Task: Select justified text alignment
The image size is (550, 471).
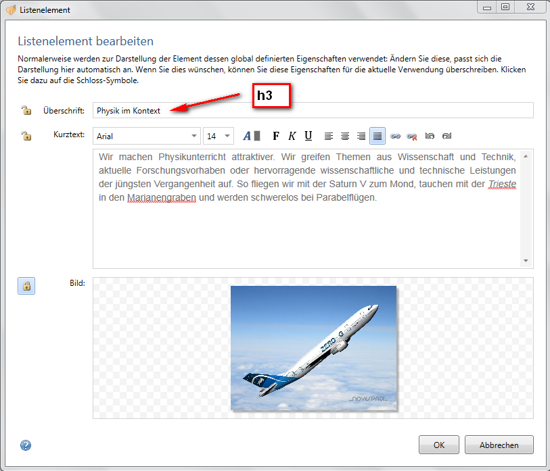Action: [x=377, y=136]
